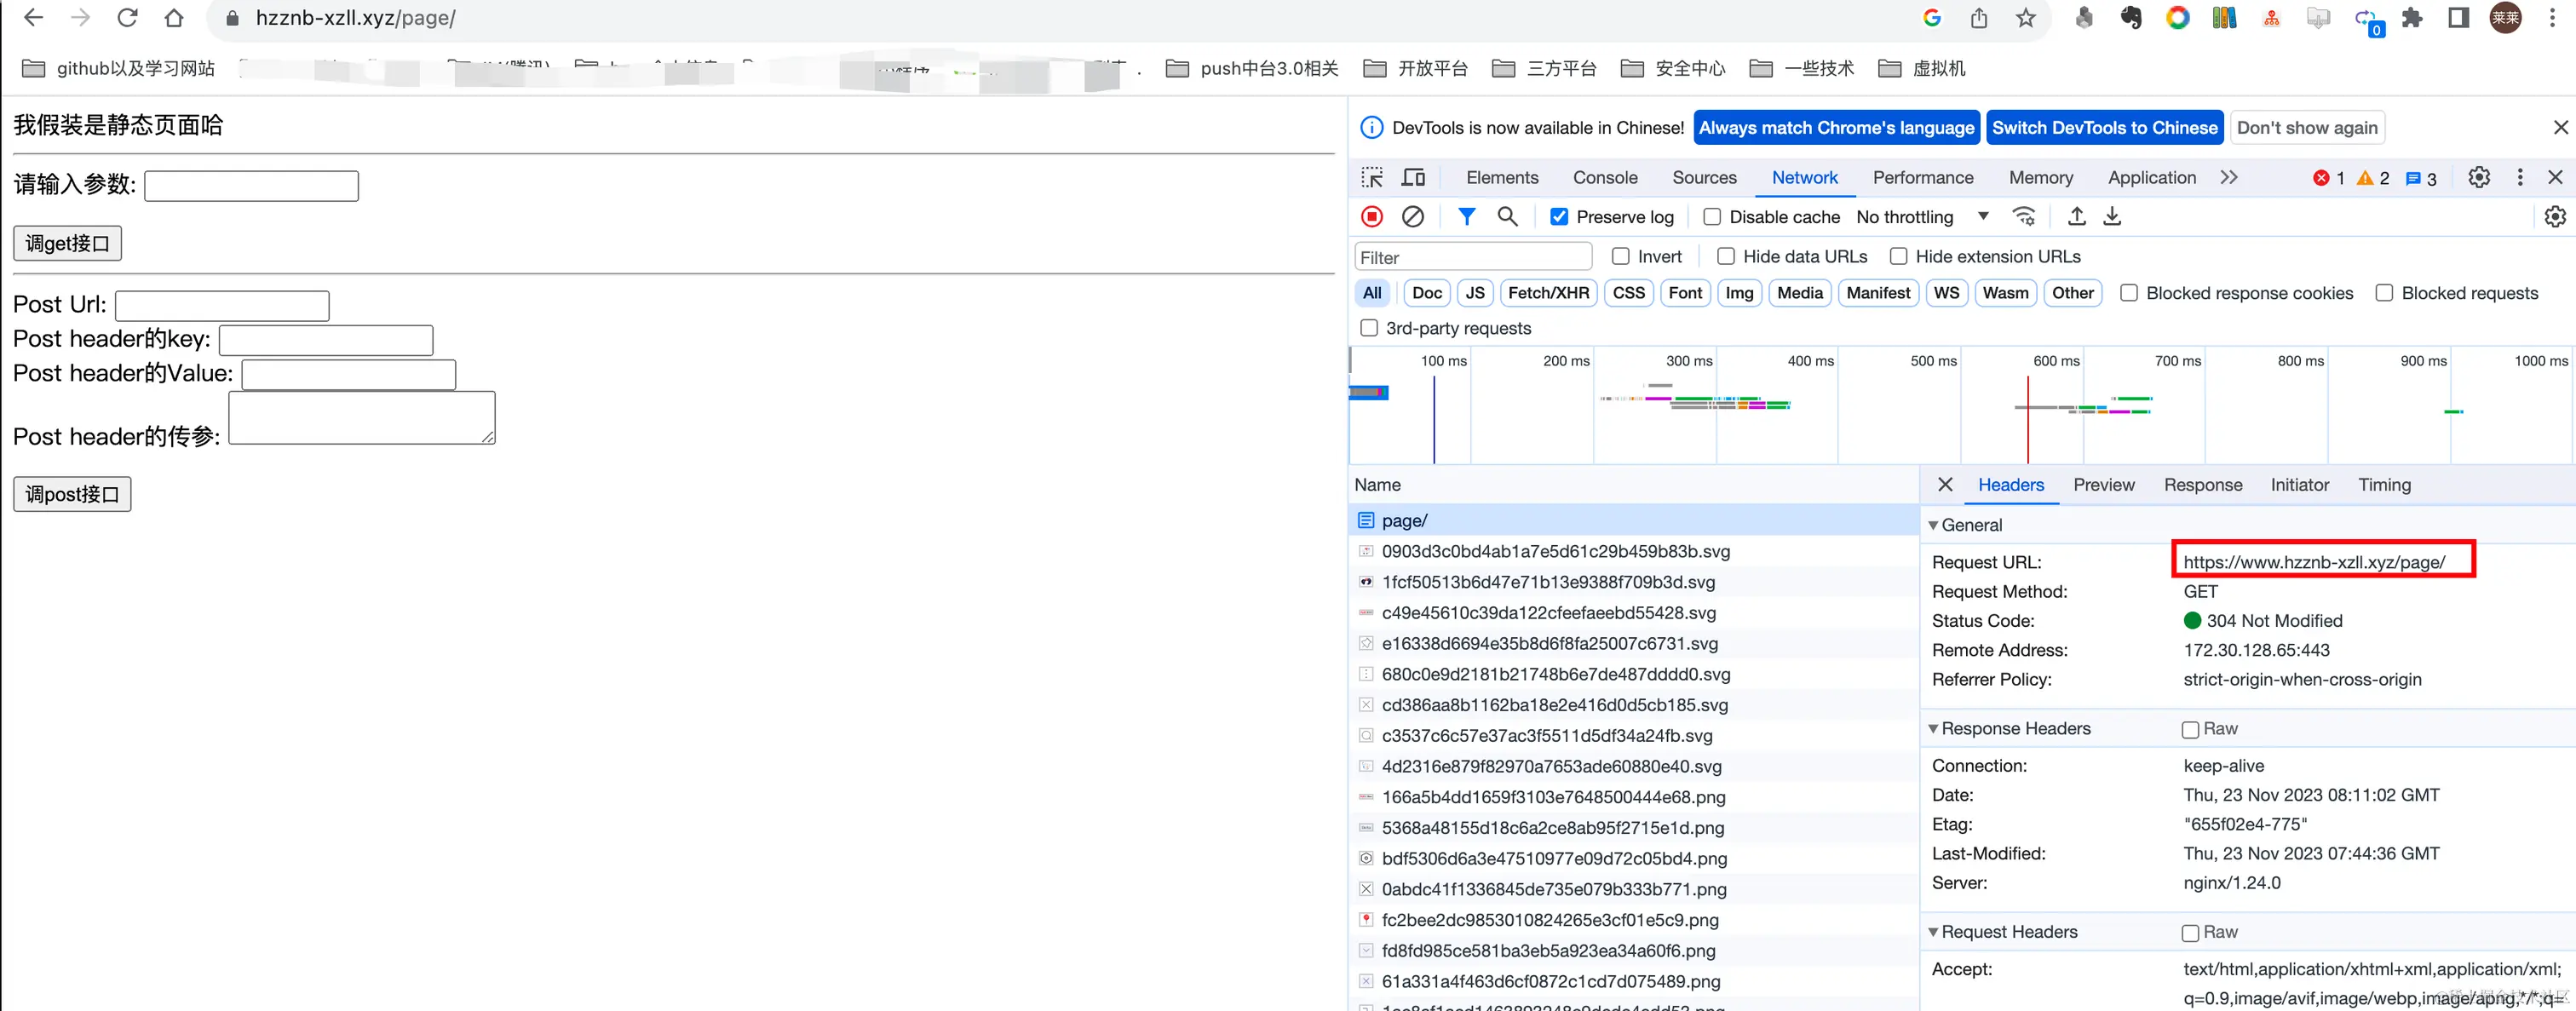
Task: Open the Timing tab in request details
Action: [x=2384, y=485]
